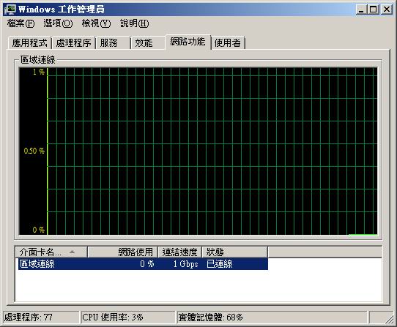Minimize the Task Manager window
397x327 pixels.
point(361,10)
